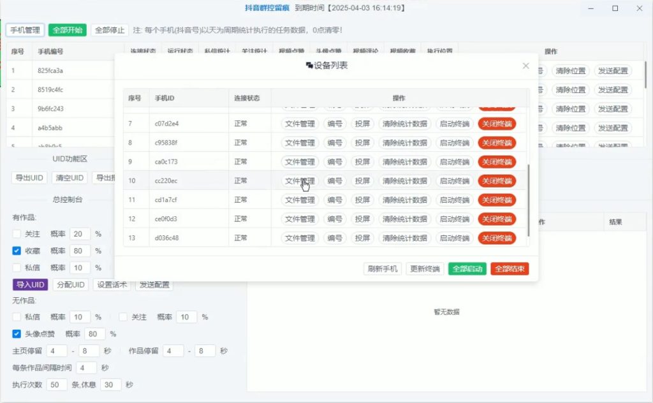The height and width of the screenshot is (403, 653).
Task: Select the 概率 input showing 80 beside 收藏
Action: 79,251
